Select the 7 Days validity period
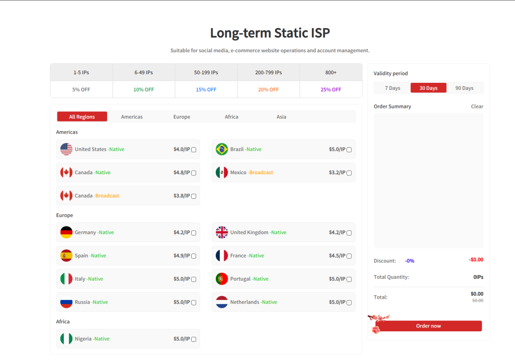 click(x=392, y=88)
